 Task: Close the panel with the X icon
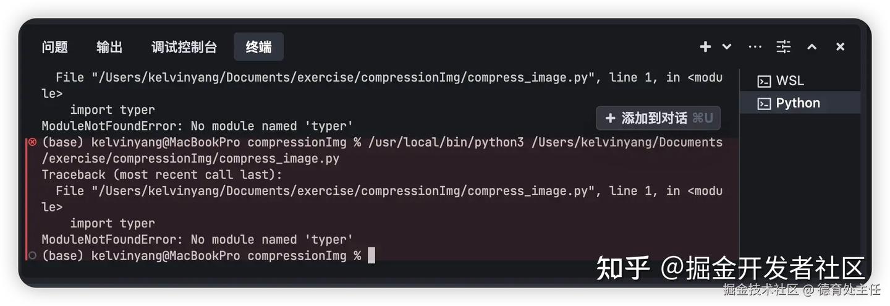[x=840, y=47]
